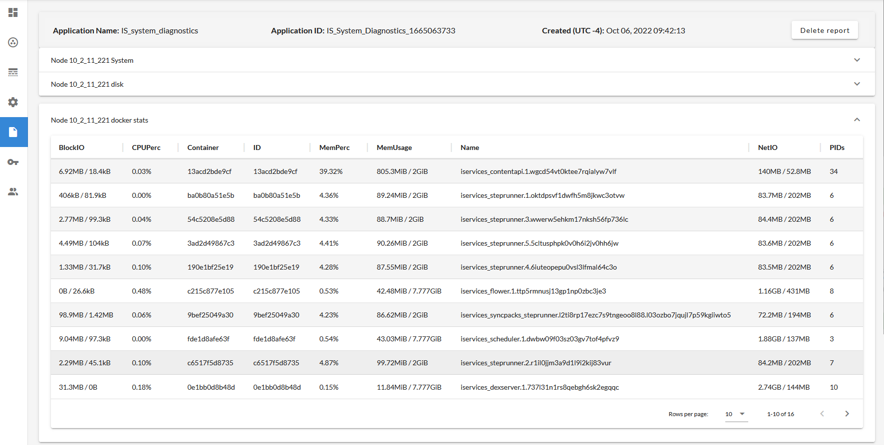This screenshot has width=884, height=445.
Task: Expand the Node 10_2_11_221 disk section
Action: (x=857, y=84)
